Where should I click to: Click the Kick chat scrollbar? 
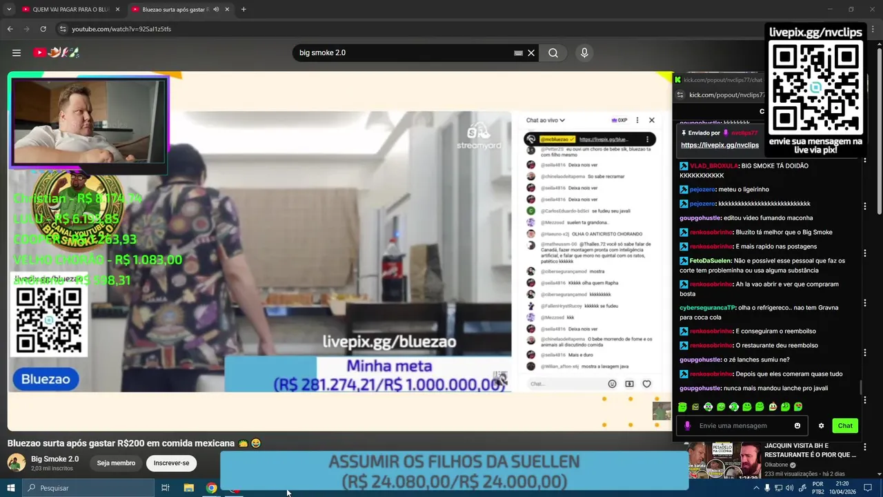click(860, 388)
